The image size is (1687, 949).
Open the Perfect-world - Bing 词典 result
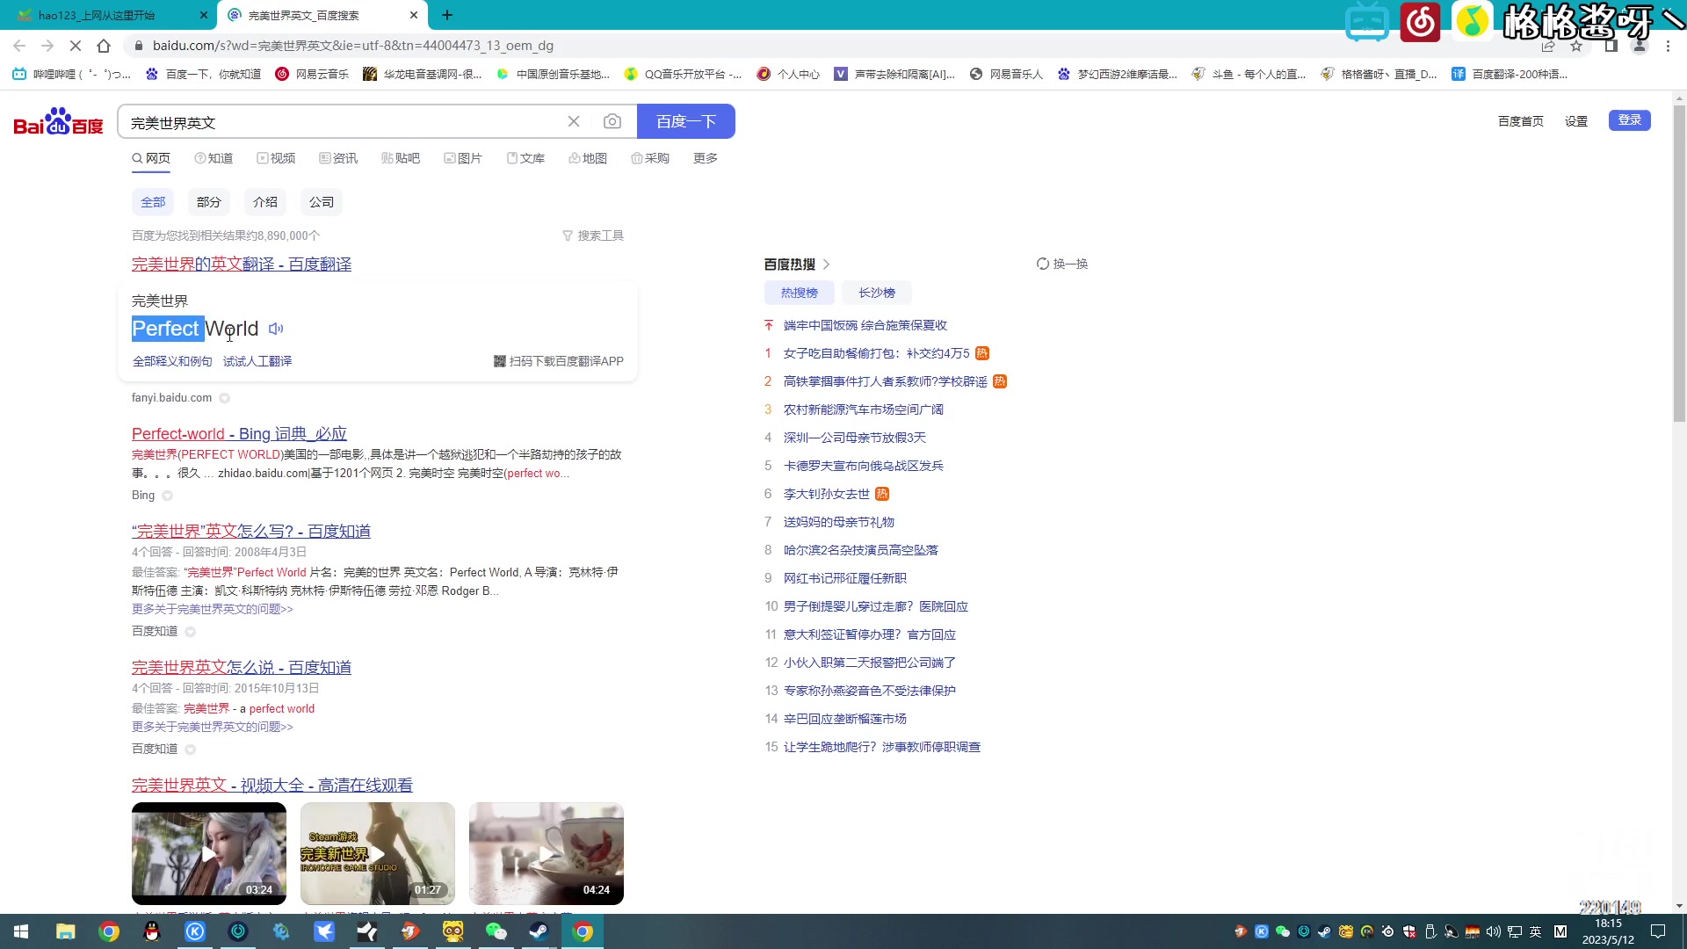(239, 433)
